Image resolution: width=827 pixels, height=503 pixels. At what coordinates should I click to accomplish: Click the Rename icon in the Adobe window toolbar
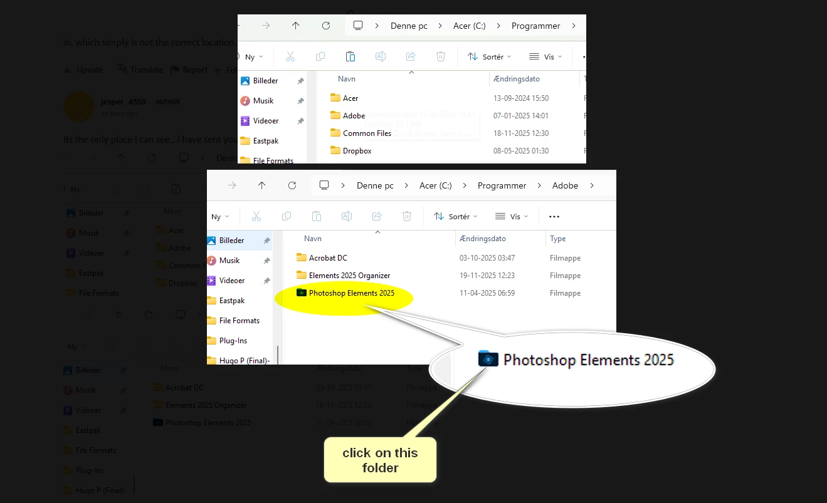[346, 216]
